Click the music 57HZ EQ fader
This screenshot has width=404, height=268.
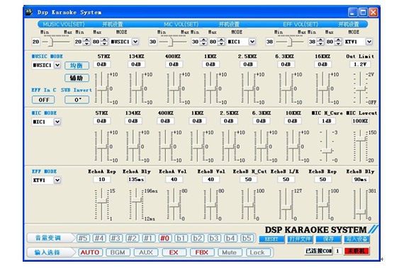[x=102, y=88]
